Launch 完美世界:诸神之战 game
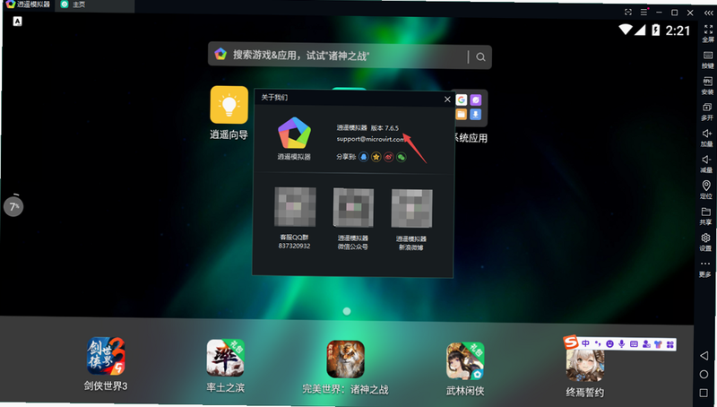The height and width of the screenshot is (407, 717). tap(345, 359)
